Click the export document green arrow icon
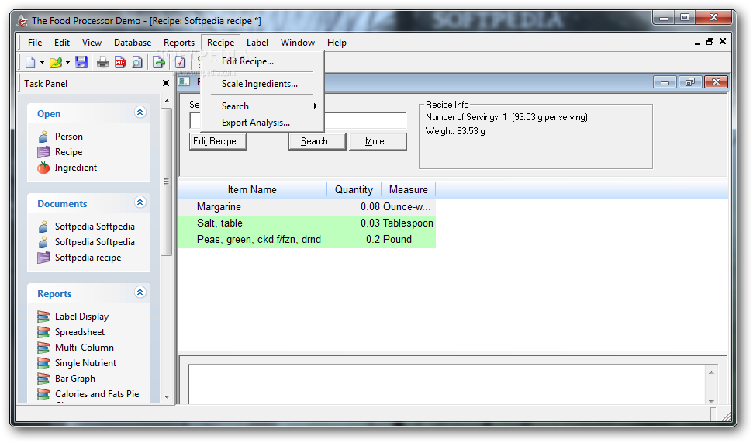Viewport: 753px width, 443px height. click(158, 62)
